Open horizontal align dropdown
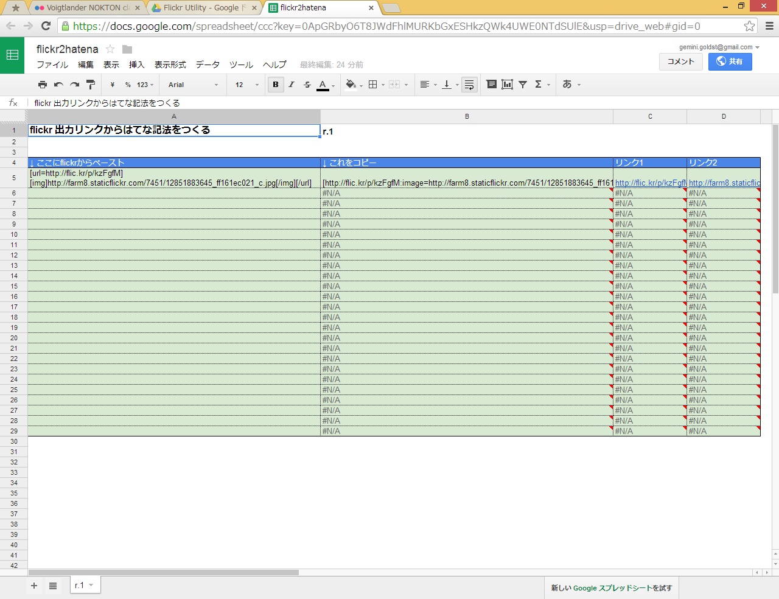This screenshot has height=599, width=779. pos(428,85)
